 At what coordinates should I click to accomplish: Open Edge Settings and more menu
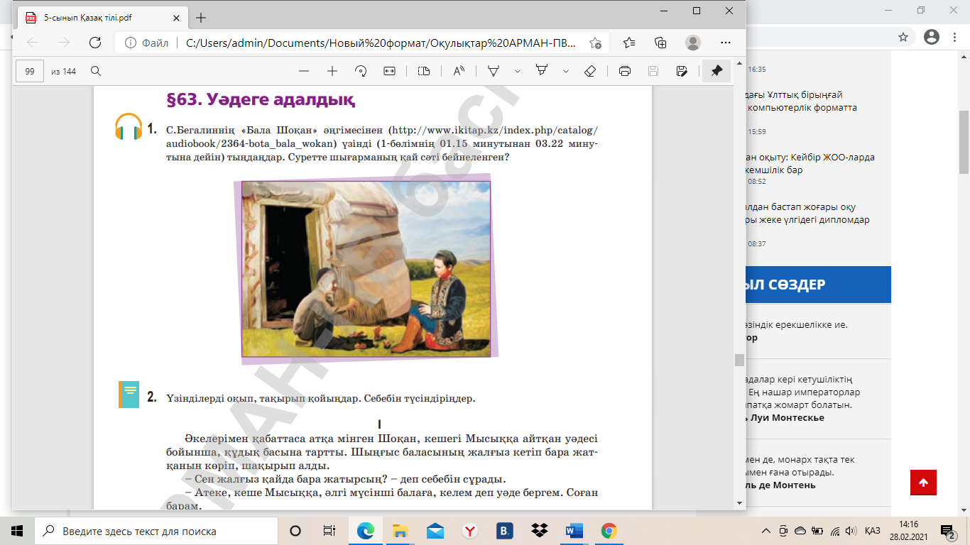pyautogui.click(x=725, y=43)
